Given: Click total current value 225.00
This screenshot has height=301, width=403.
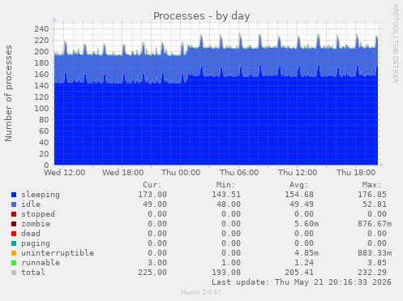Looking at the screenshot, I should [x=152, y=273].
